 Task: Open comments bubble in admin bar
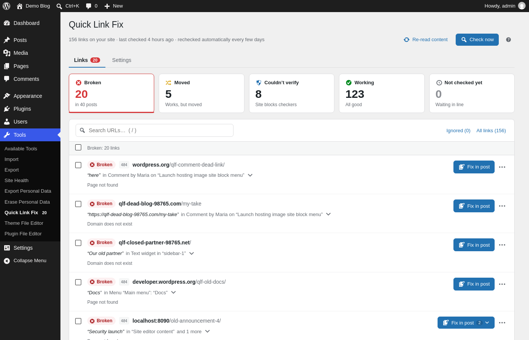(x=91, y=6)
